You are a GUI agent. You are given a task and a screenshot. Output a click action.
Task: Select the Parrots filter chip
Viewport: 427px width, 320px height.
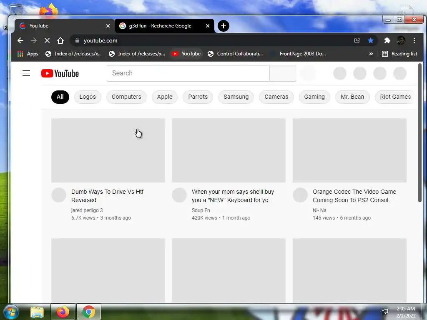click(198, 97)
